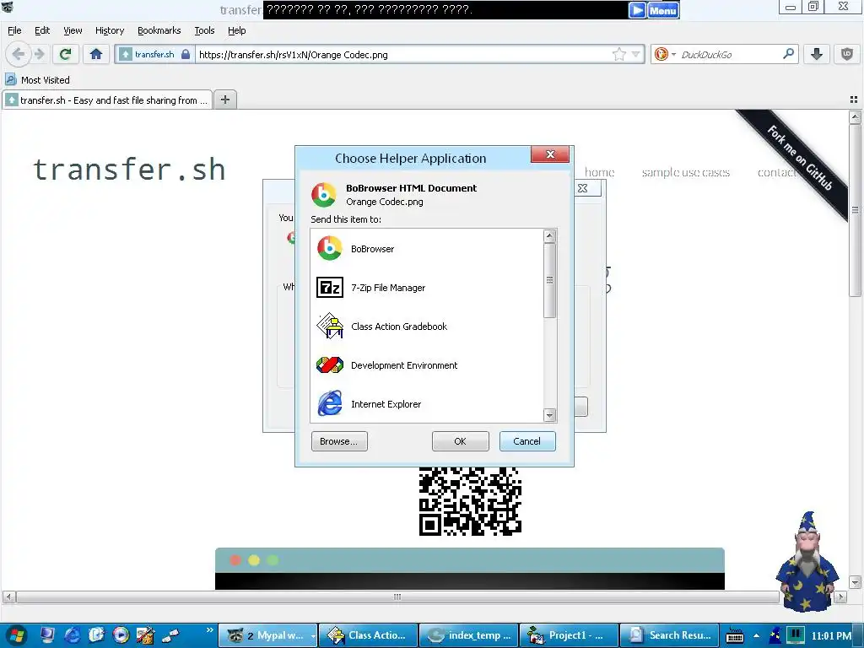Screen dimensions: 864x648
Task: Click the blue play icon beside Menu
Action: 637,10
